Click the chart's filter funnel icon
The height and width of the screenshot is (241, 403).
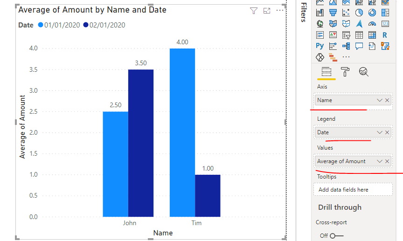[254, 11]
